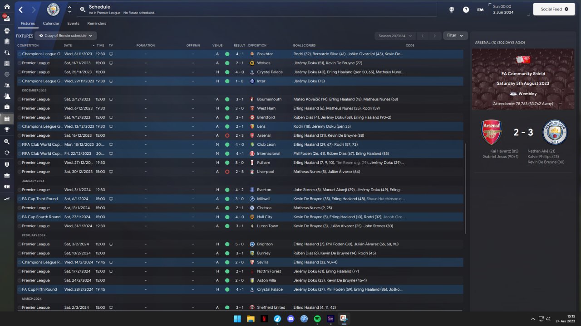Open Windows Start menu
The image size is (581, 326).
237,319
